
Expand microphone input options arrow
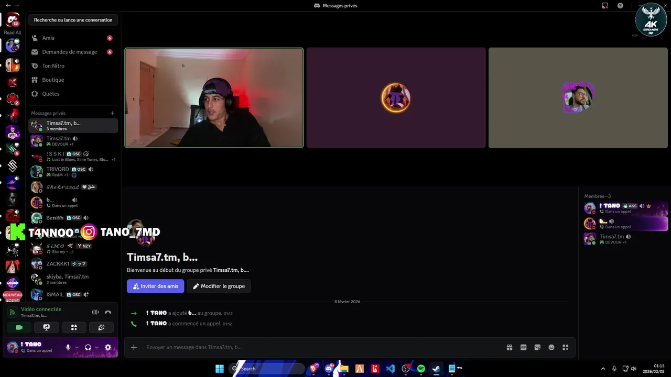[77, 347]
